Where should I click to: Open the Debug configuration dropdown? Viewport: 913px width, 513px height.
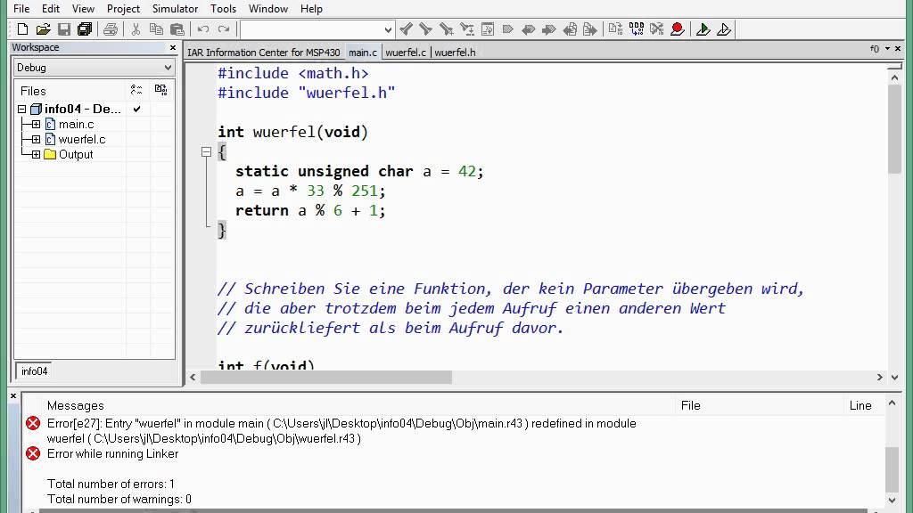(94, 68)
